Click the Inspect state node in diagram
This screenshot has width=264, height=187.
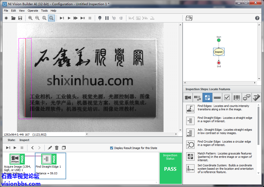[219, 52]
